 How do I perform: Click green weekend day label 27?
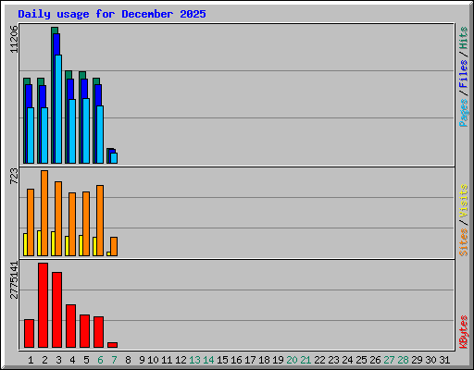(389, 360)
